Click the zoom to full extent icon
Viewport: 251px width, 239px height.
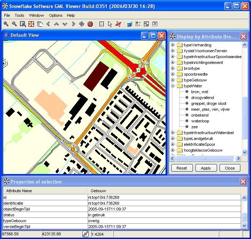point(31,24)
